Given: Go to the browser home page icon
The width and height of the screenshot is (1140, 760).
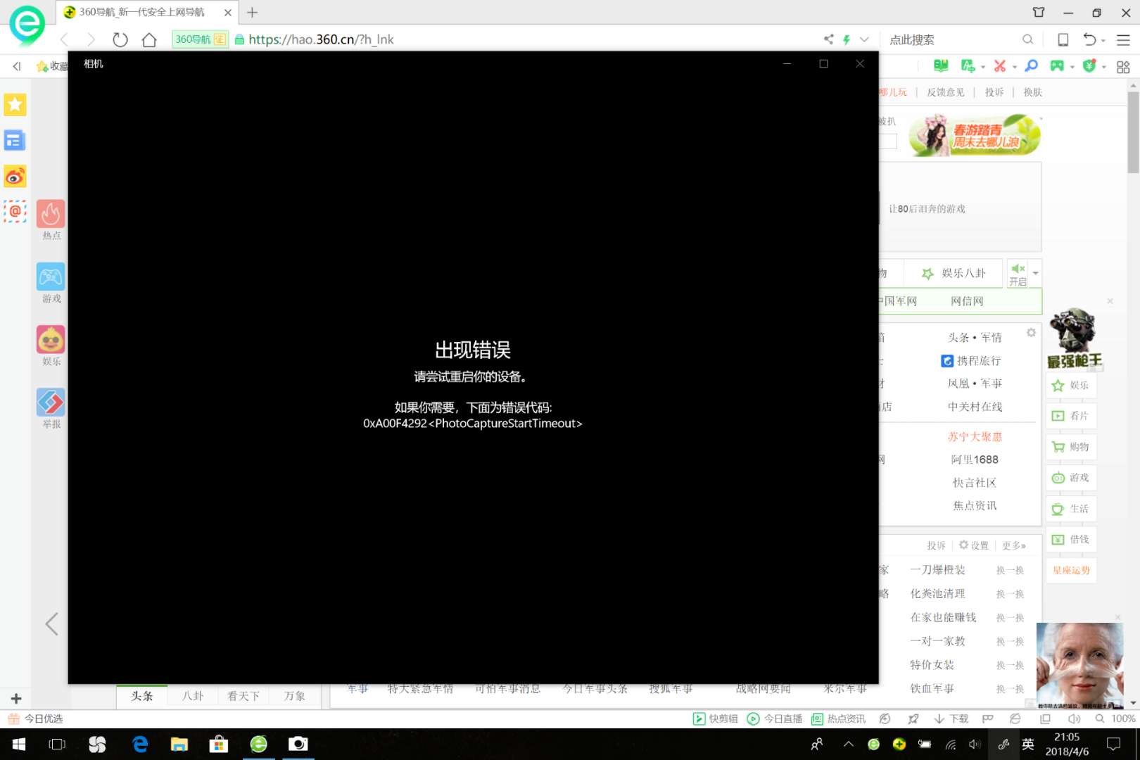Looking at the screenshot, I should click(149, 40).
